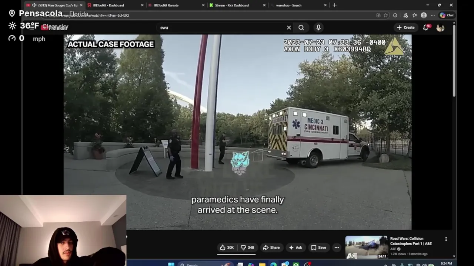Image resolution: width=474 pixels, height=266 pixels.
Task: Click the Create button
Action: click(405, 27)
